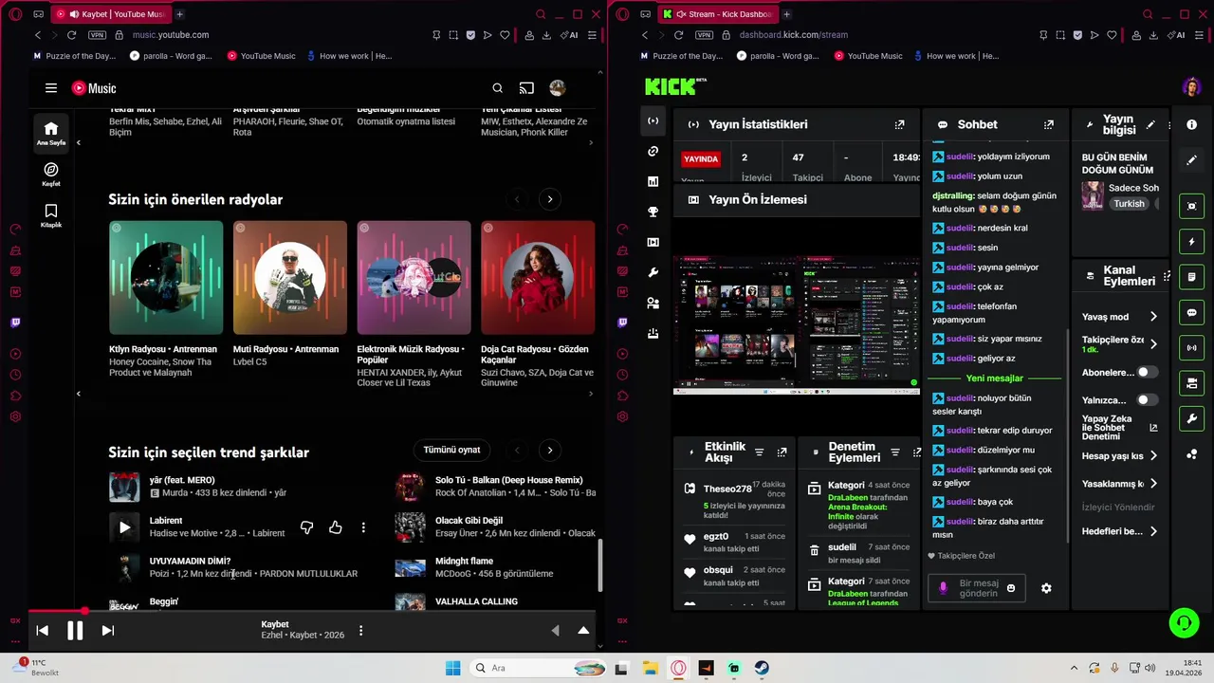
Task: Open chart icon in Kick left sidebar
Action: (653, 181)
